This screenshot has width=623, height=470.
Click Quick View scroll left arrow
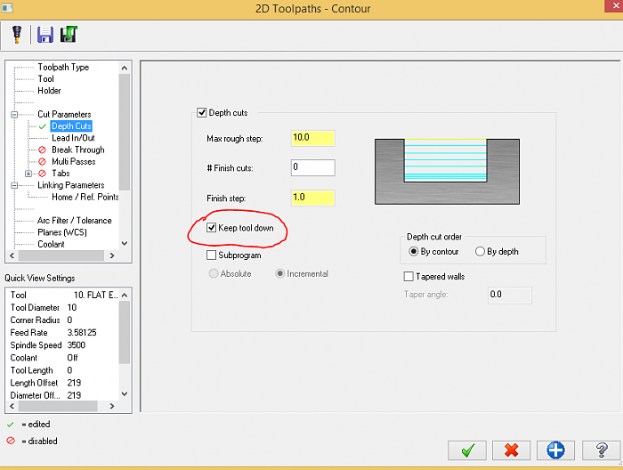click(x=12, y=406)
